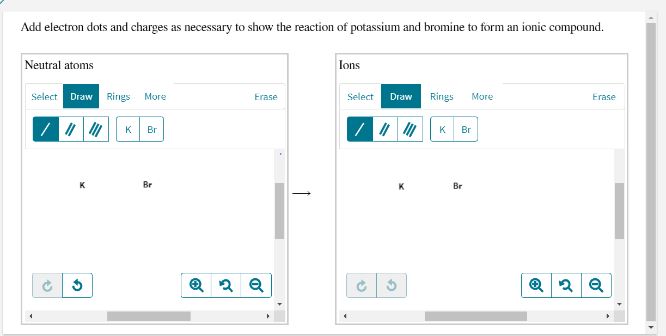
Task: Undo the last action in Neutral atoms panel
Action: [x=77, y=285]
